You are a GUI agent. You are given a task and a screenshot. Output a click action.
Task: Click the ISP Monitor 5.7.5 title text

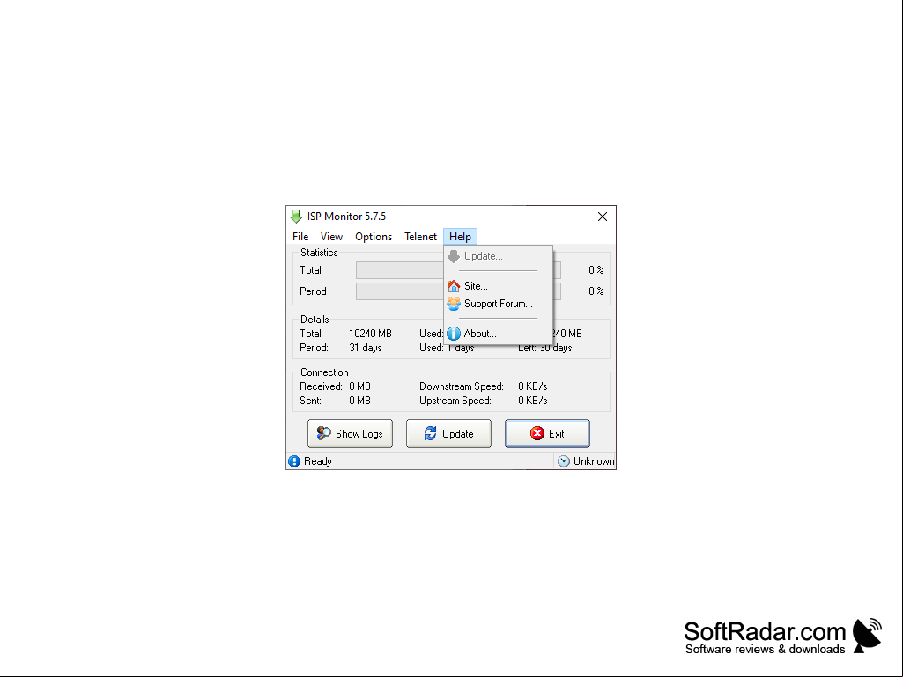click(x=347, y=217)
